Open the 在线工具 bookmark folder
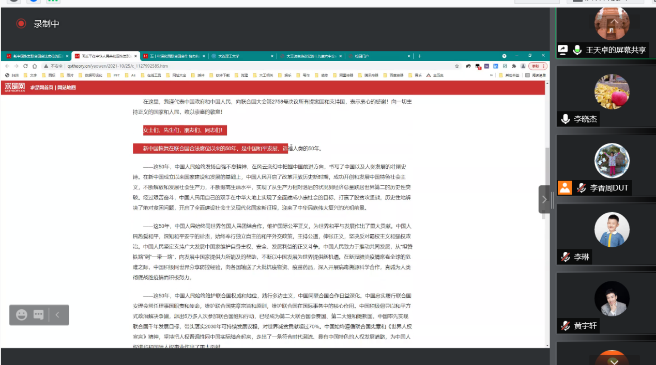Screen dimensions: 656x365 [x=150, y=75]
